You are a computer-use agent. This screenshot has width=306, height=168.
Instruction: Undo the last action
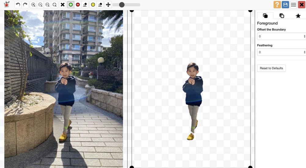point(18,5)
